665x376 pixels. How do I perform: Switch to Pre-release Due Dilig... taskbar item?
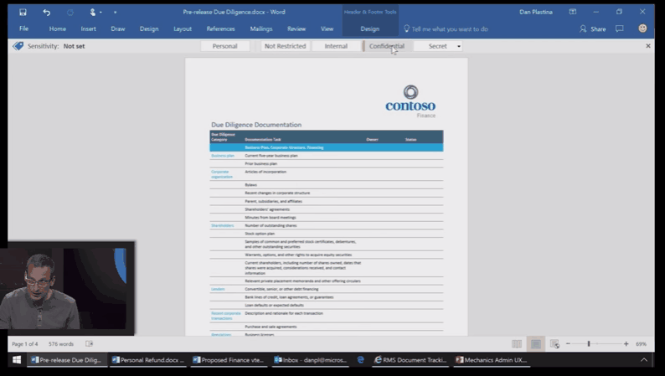point(67,360)
